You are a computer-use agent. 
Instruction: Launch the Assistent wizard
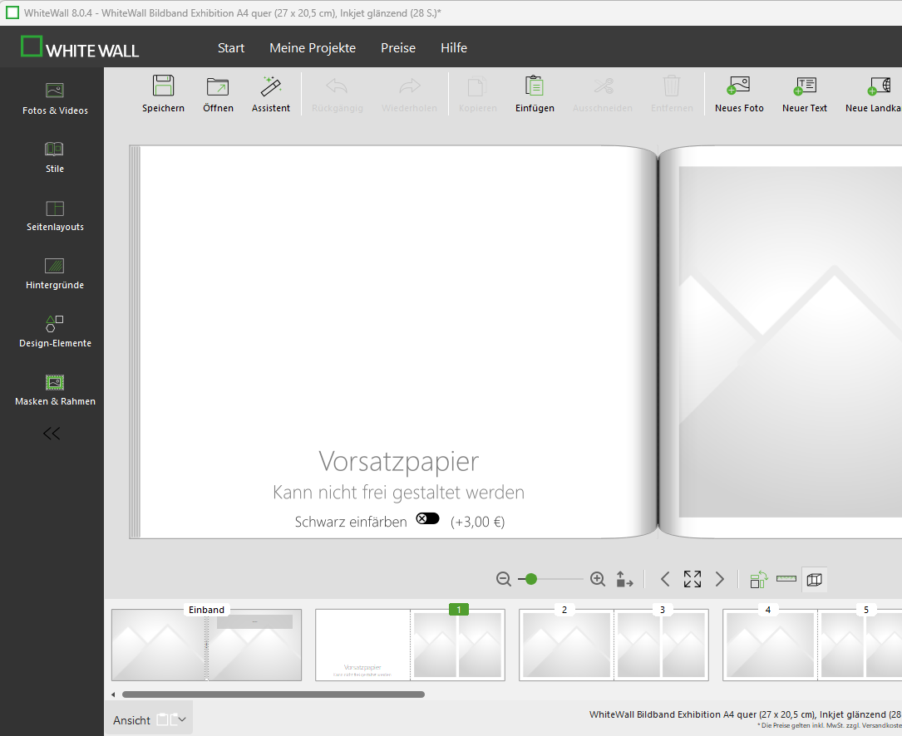[x=271, y=86]
